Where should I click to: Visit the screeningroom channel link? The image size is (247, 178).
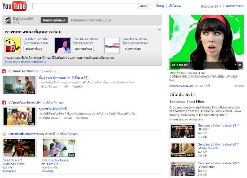(x=193, y=120)
